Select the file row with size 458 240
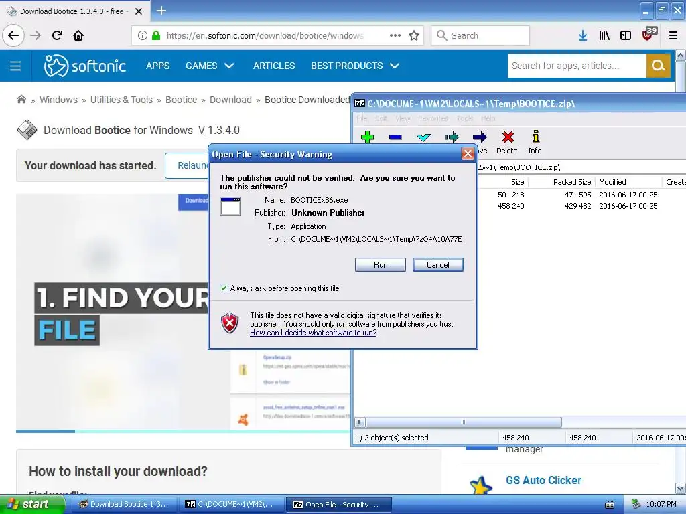 [x=582, y=206]
